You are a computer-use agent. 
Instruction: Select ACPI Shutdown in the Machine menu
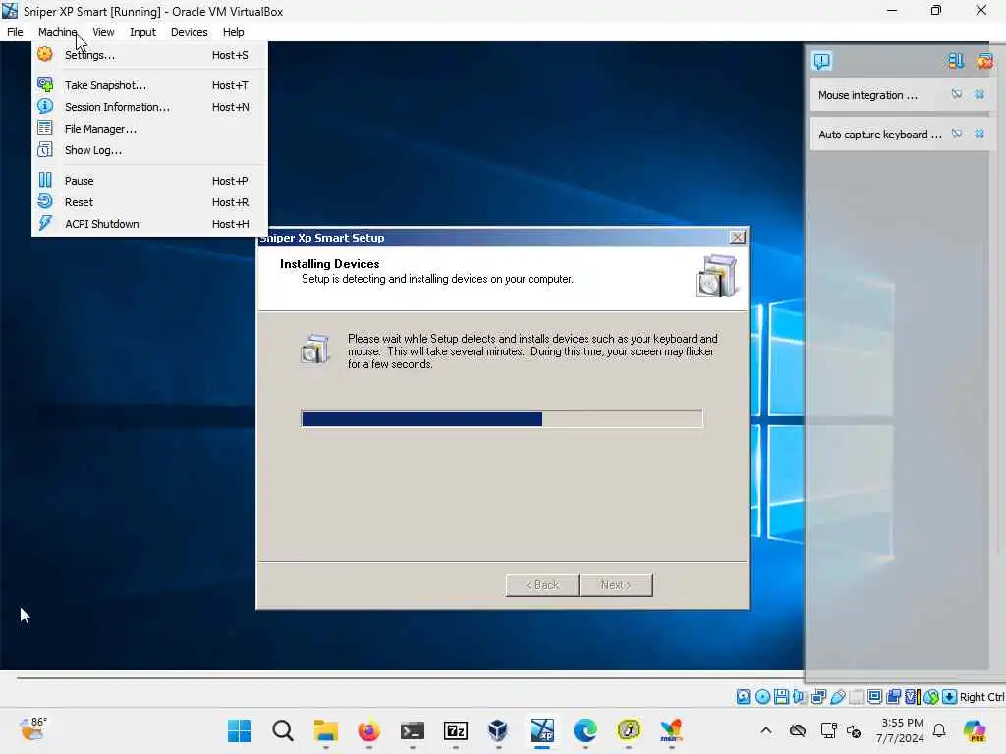tap(149, 224)
